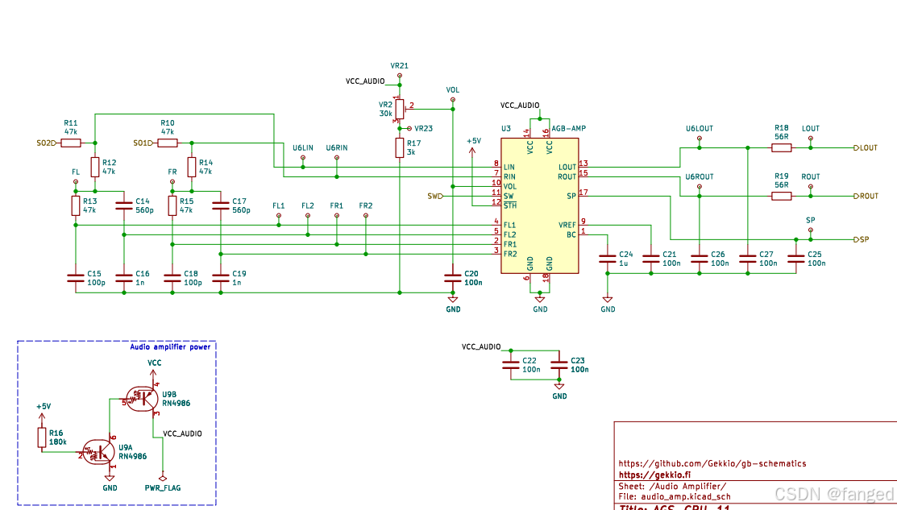Click capacitor C16 1n symbol

coord(124,278)
